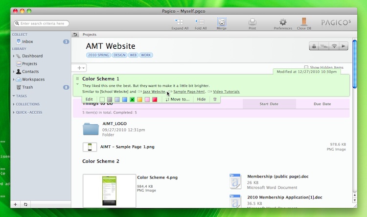Viewport: 367px width, 217px height.
Task: Expand the Dashboard tree item
Action: (x=13, y=56)
